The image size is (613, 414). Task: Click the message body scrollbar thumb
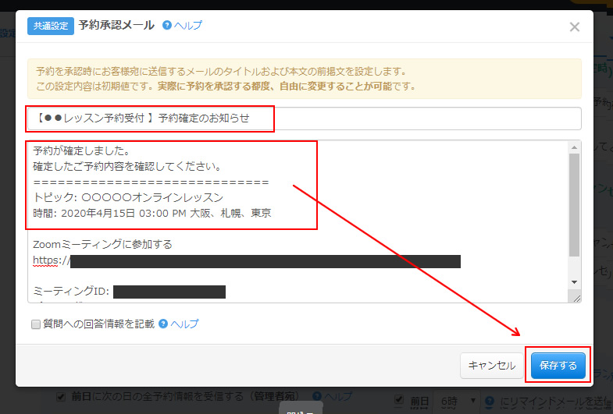[x=575, y=203]
